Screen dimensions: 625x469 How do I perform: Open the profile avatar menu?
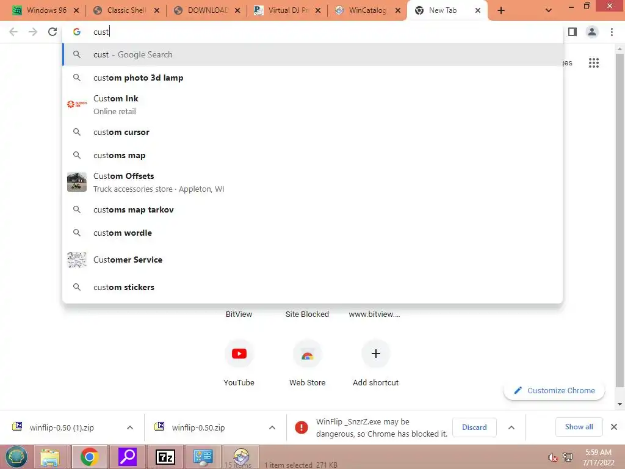pyautogui.click(x=592, y=32)
